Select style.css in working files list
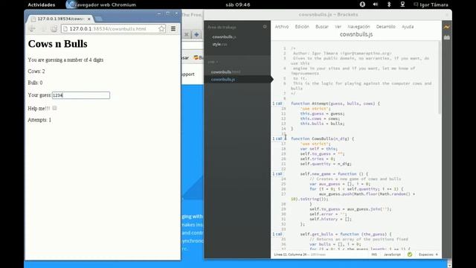The height and width of the screenshot is (268, 476). point(220,45)
